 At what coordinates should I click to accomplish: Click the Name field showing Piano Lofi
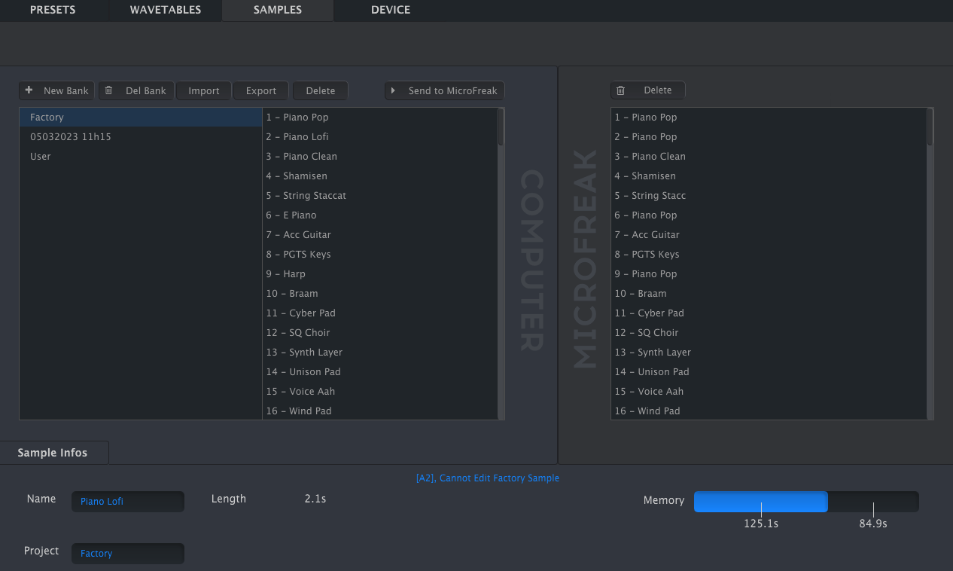128,501
